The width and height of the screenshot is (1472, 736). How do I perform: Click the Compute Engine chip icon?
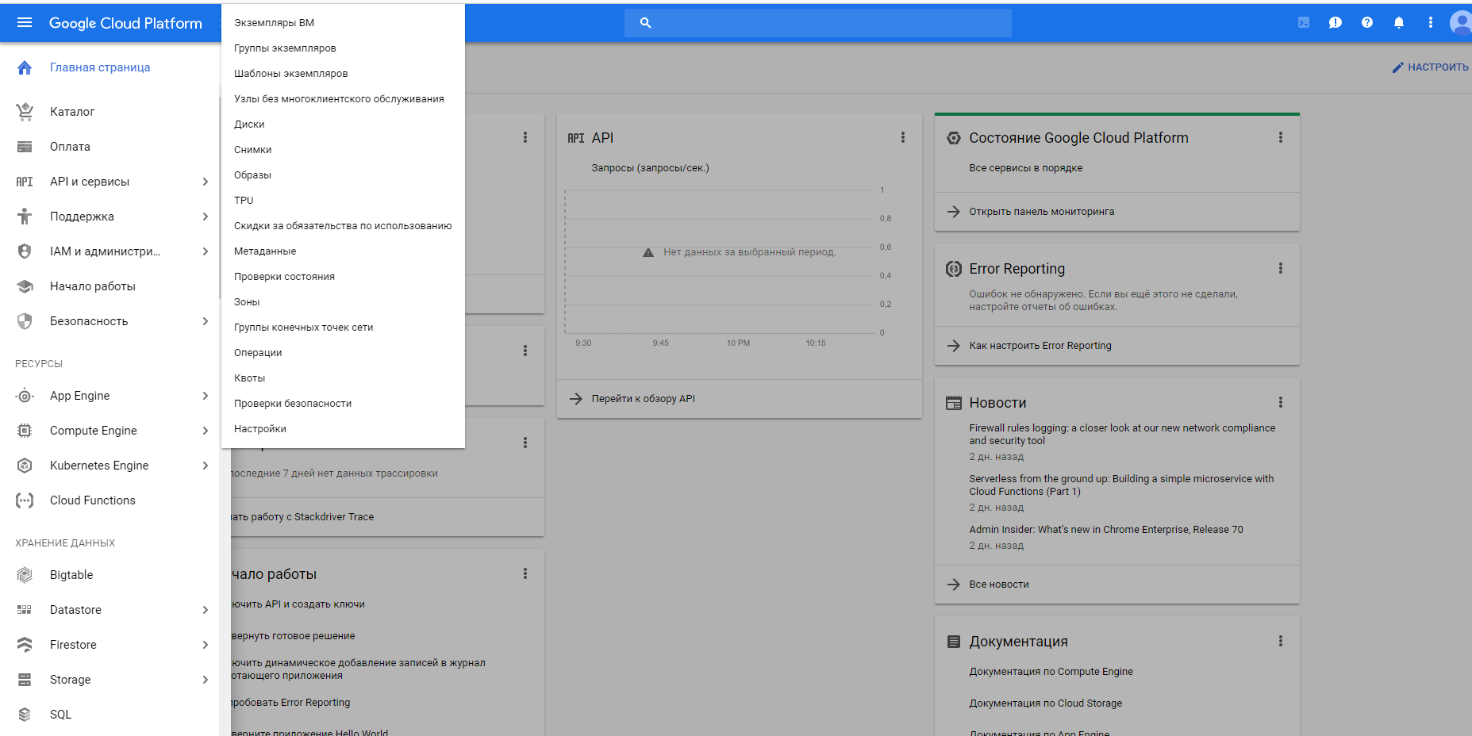pos(25,431)
